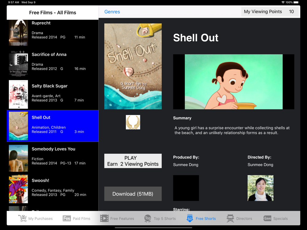Play Shell Out to earn viewing points
The image size is (307, 230).
pos(133,161)
